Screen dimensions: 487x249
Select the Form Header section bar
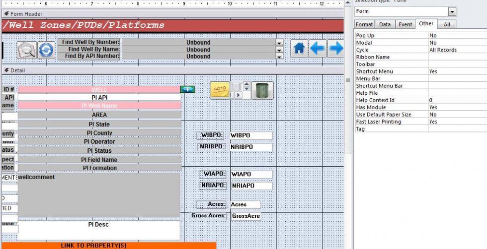click(173, 14)
